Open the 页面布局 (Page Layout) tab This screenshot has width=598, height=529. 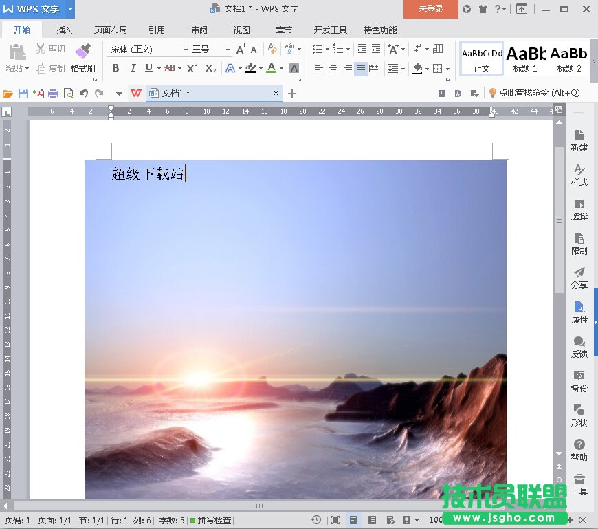(x=110, y=30)
